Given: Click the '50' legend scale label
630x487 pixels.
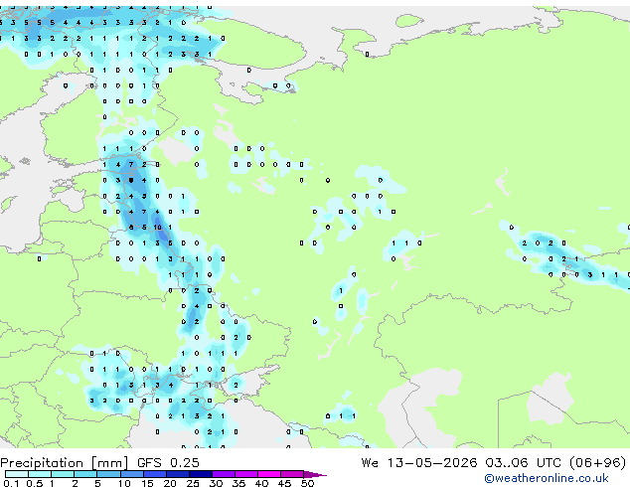Looking at the screenshot, I should [x=307, y=483].
